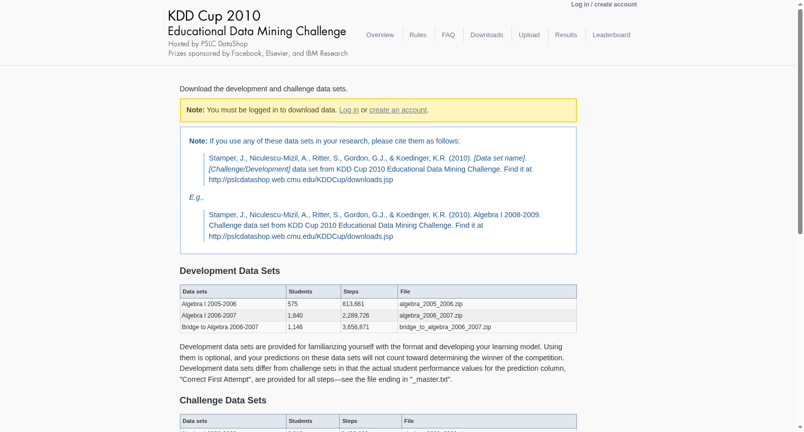Click the 1,840 students value
Viewport: 804px width, 432px height.
coord(295,316)
